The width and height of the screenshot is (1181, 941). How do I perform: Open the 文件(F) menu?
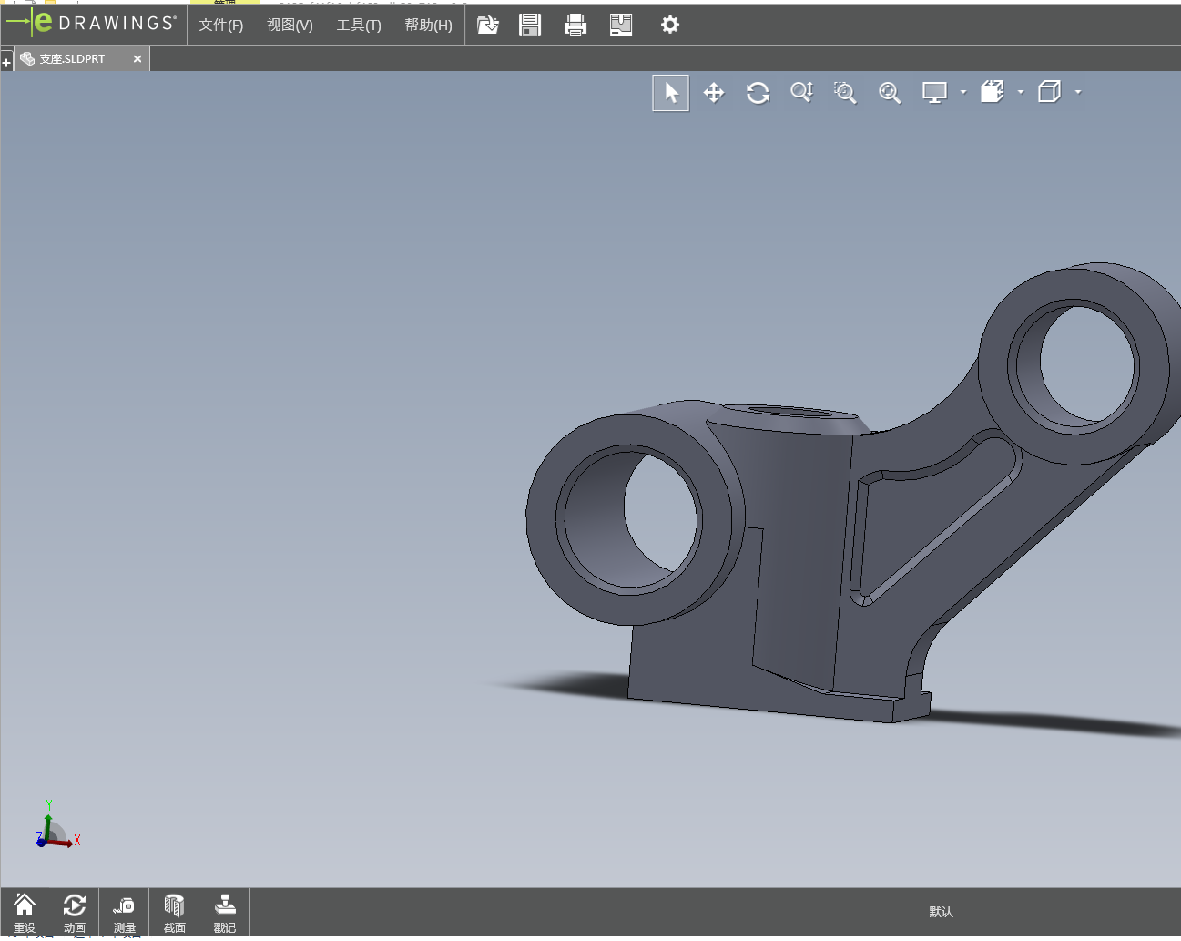tap(221, 26)
